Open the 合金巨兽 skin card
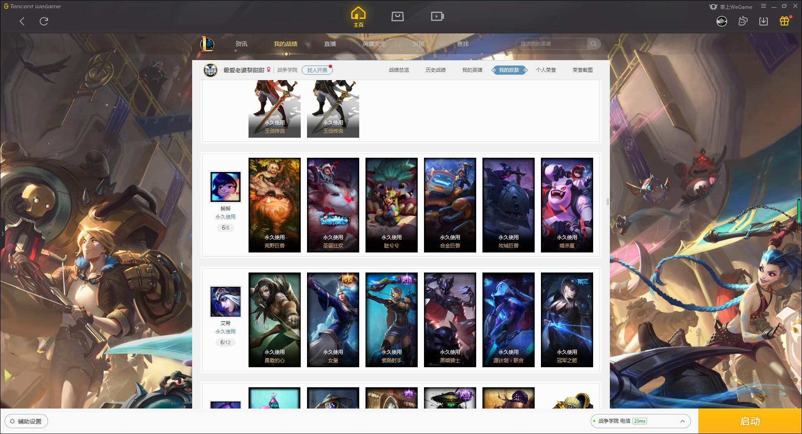 click(450, 205)
